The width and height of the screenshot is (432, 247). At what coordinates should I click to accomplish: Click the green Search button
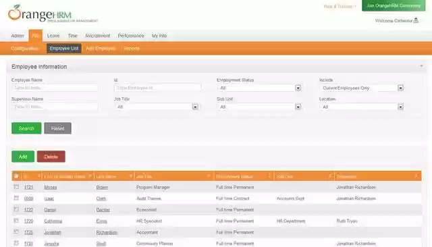pyautogui.click(x=26, y=128)
